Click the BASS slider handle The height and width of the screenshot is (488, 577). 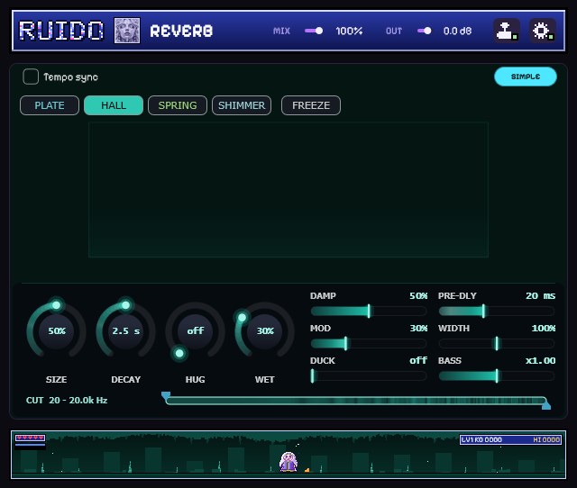(497, 376)
